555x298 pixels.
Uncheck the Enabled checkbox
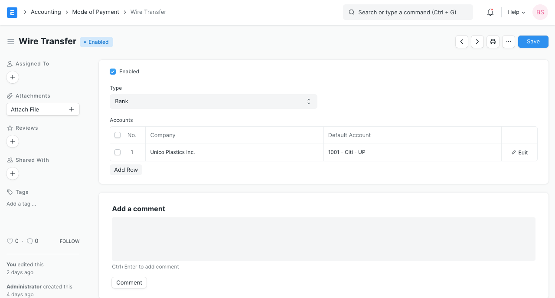click(113, 72)
